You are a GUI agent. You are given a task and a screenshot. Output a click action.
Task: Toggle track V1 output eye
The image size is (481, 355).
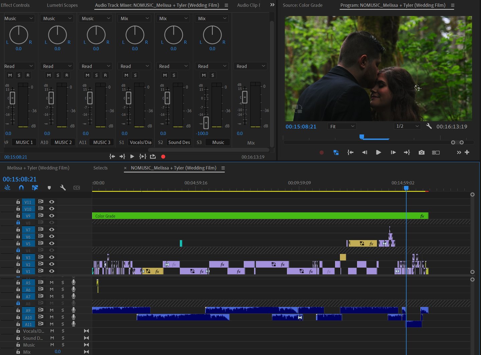coord(52,271)
